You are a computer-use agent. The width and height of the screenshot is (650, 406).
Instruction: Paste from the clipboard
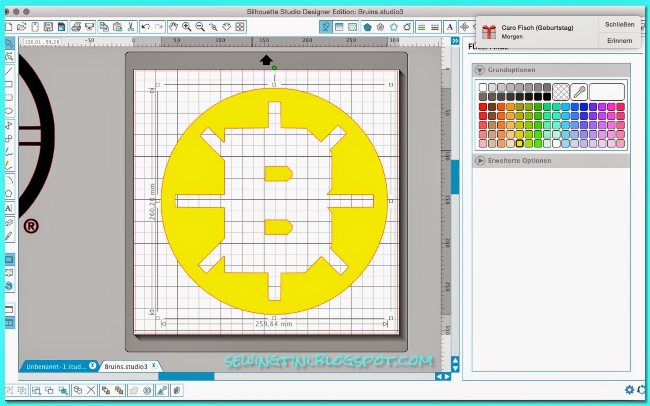(x=117, y=27)
